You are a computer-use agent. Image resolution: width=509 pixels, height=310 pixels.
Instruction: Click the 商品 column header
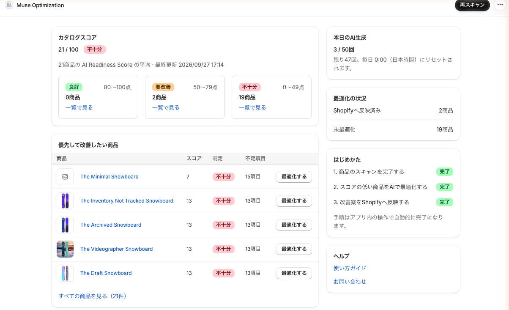62,159
